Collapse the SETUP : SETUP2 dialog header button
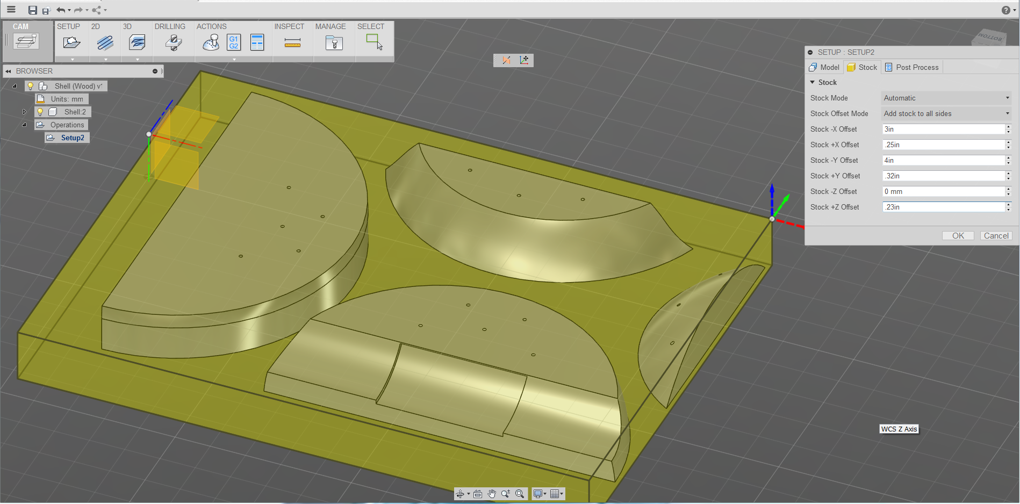The width and height of the screenshot is (1020, 504). pos(810,52)
